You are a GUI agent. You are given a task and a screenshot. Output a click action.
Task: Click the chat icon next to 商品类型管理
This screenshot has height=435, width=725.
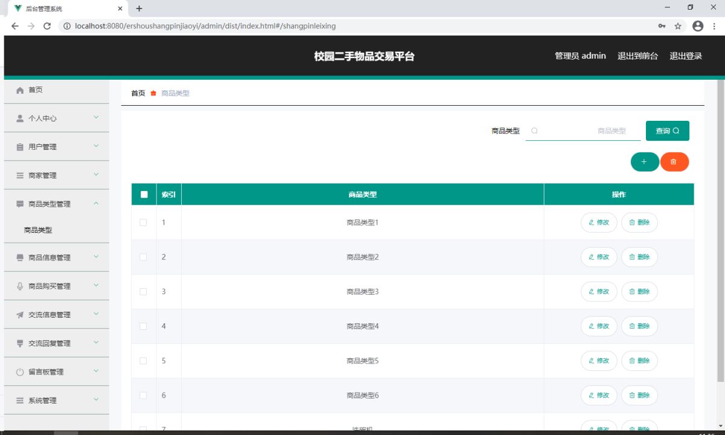20,204
